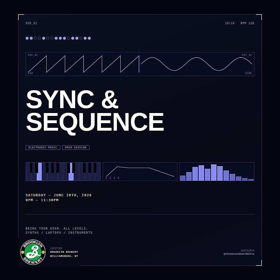The width and height of the screenshot is (280, 280).
Task: Open the @thomaswoodwarddavis Instagram handle
Action: click(239, 254)
